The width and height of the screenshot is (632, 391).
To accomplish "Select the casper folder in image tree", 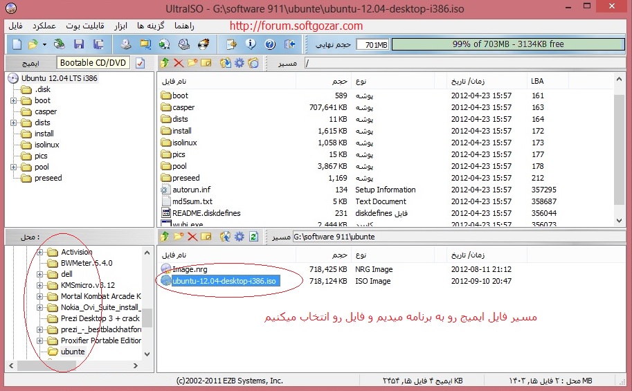I will [46, 111].
